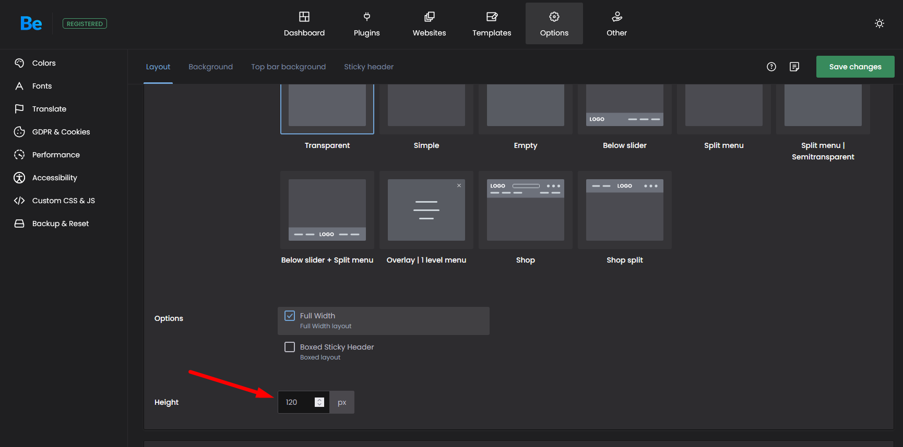Click the Be logo
This screenshot has height=447, width=903.
[31, 23]
